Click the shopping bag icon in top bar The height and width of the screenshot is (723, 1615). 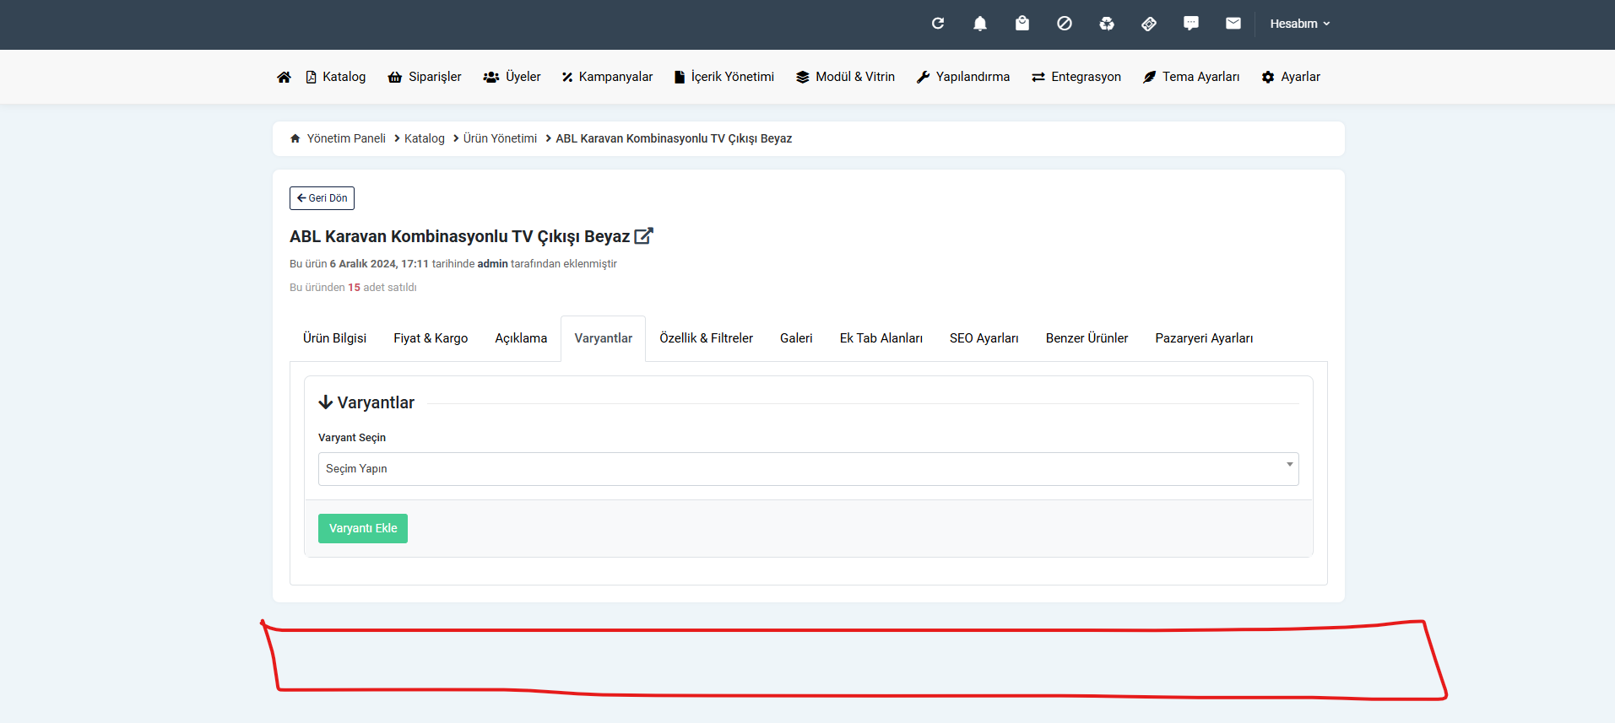pyautogui.click(x=1022, y=24)
